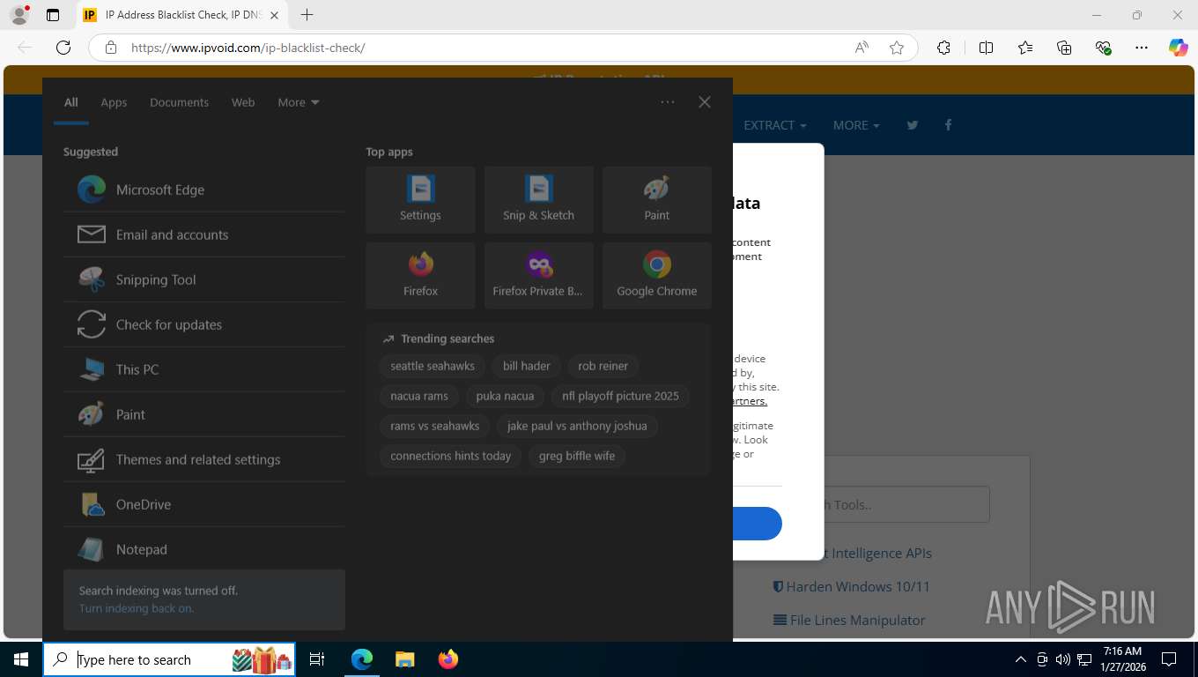Viewport: 1198px width, 677px height.
Task: Launch Snipping Tool from suggestions
Action: click(x=204, y=279)
